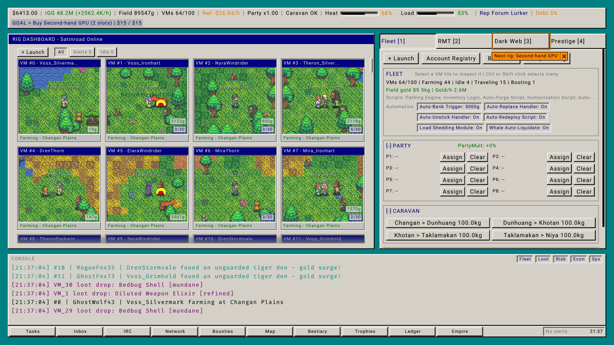Toggle Auto-Unstick Handler automation
The image size is (614, 345).
point(449,117)
